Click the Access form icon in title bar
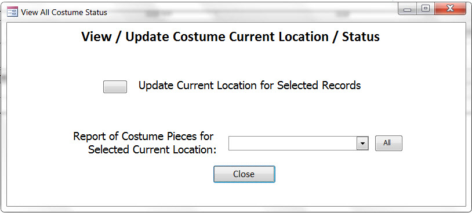472x213 pixels. [12, 12]
